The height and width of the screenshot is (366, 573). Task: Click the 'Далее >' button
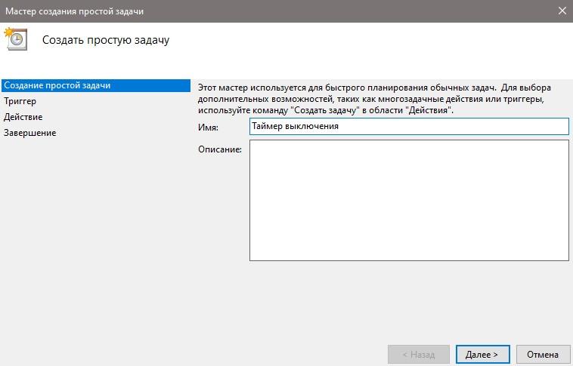482,355
